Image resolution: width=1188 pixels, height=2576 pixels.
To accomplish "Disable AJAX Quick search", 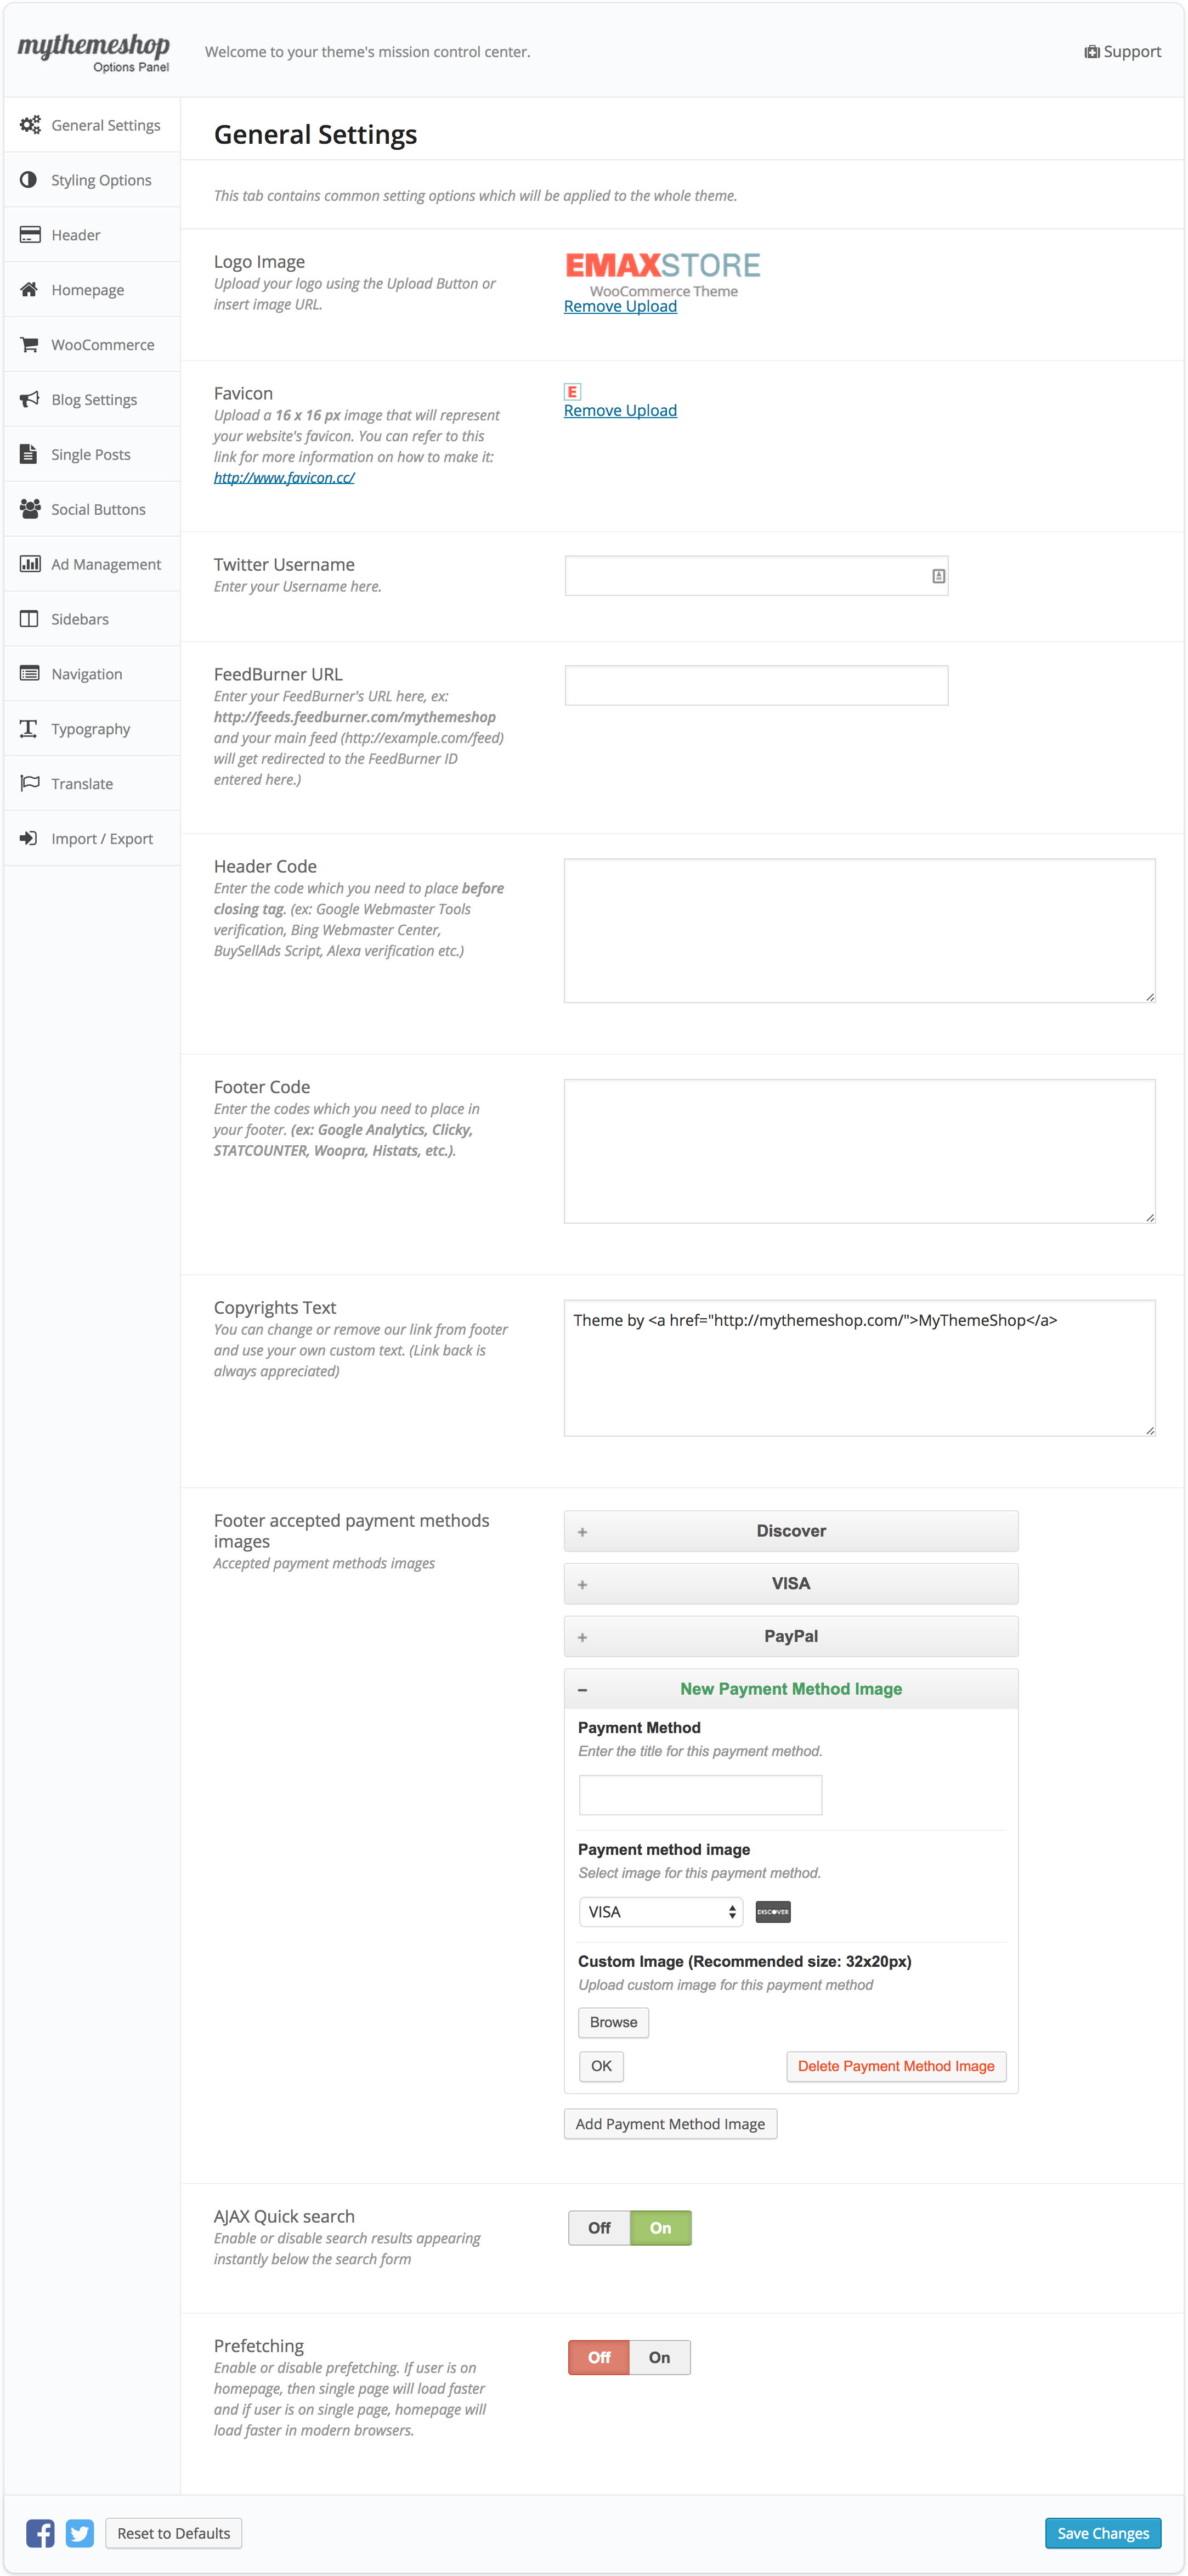I will tap(598, 2228).
